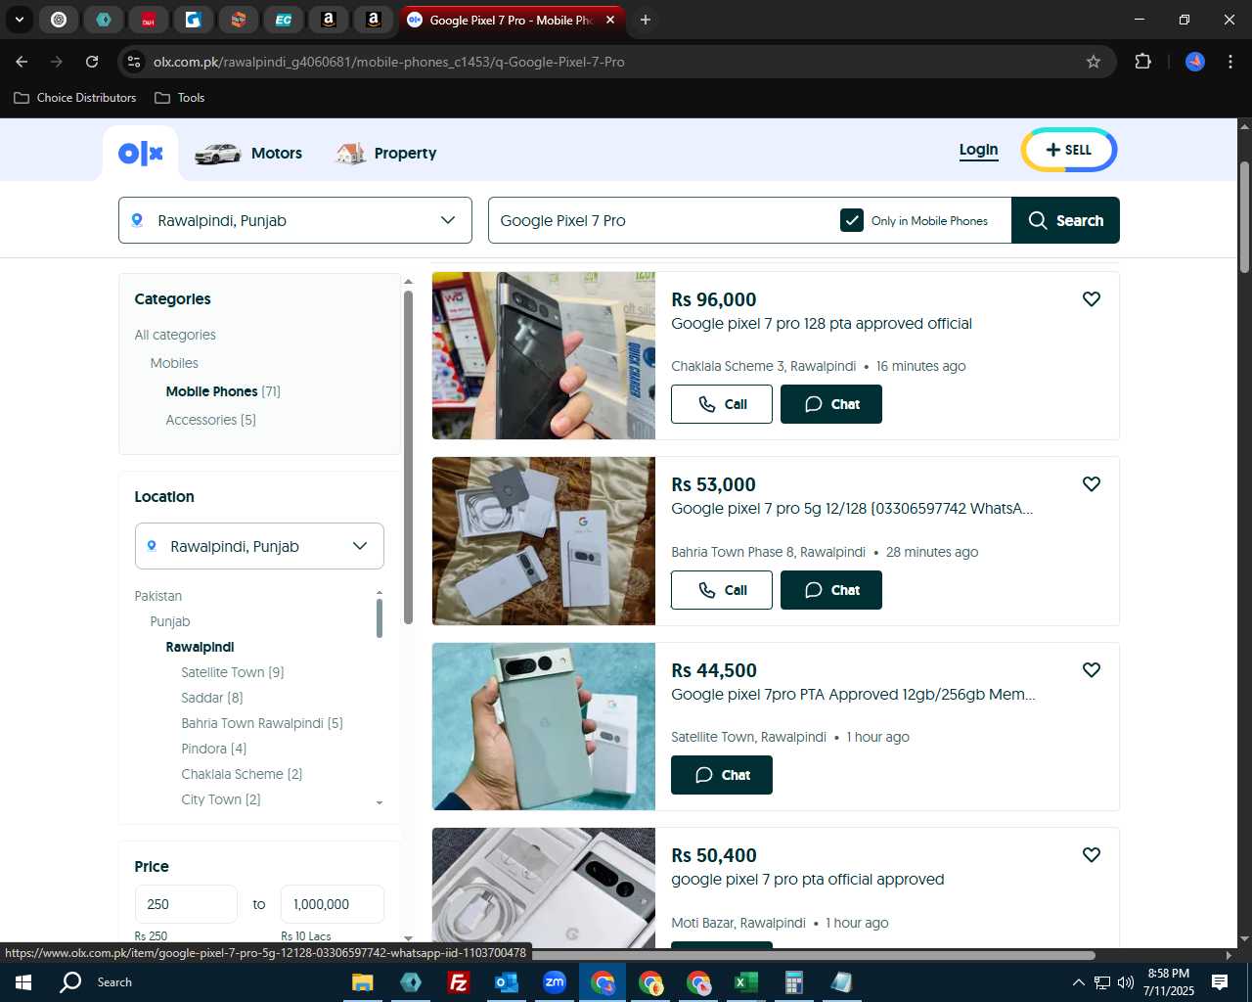The height and width of the screenshot is (1002, 1252).
Task: Click the Login link
Action: point(978,150)
